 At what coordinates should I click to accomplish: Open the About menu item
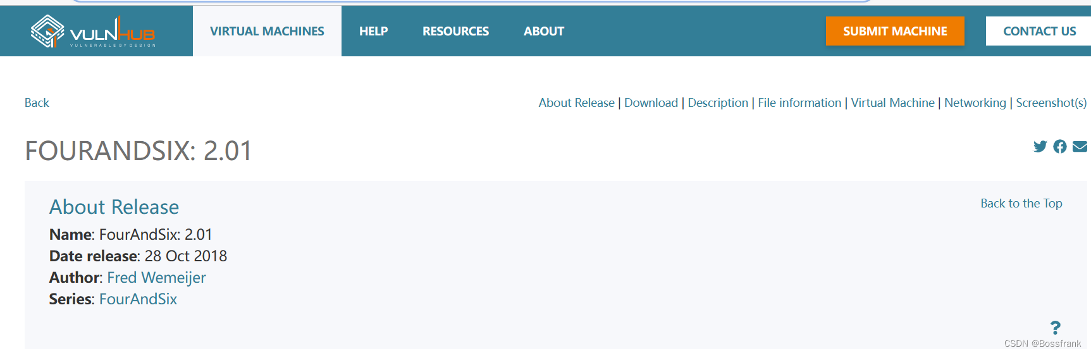[544, 31]
